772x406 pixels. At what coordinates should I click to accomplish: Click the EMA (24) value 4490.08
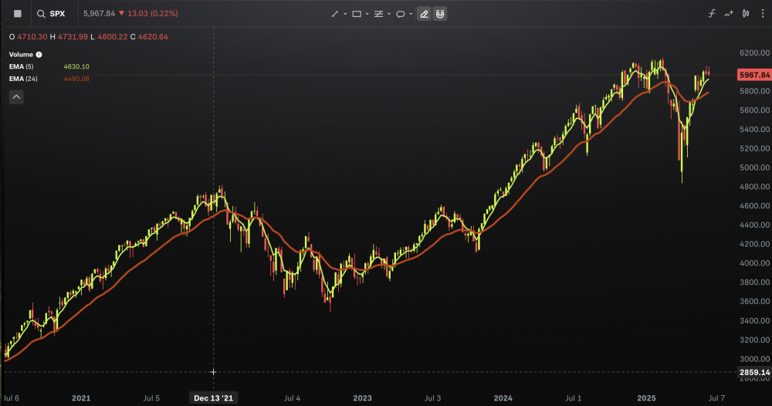click(x=76, y=79)
